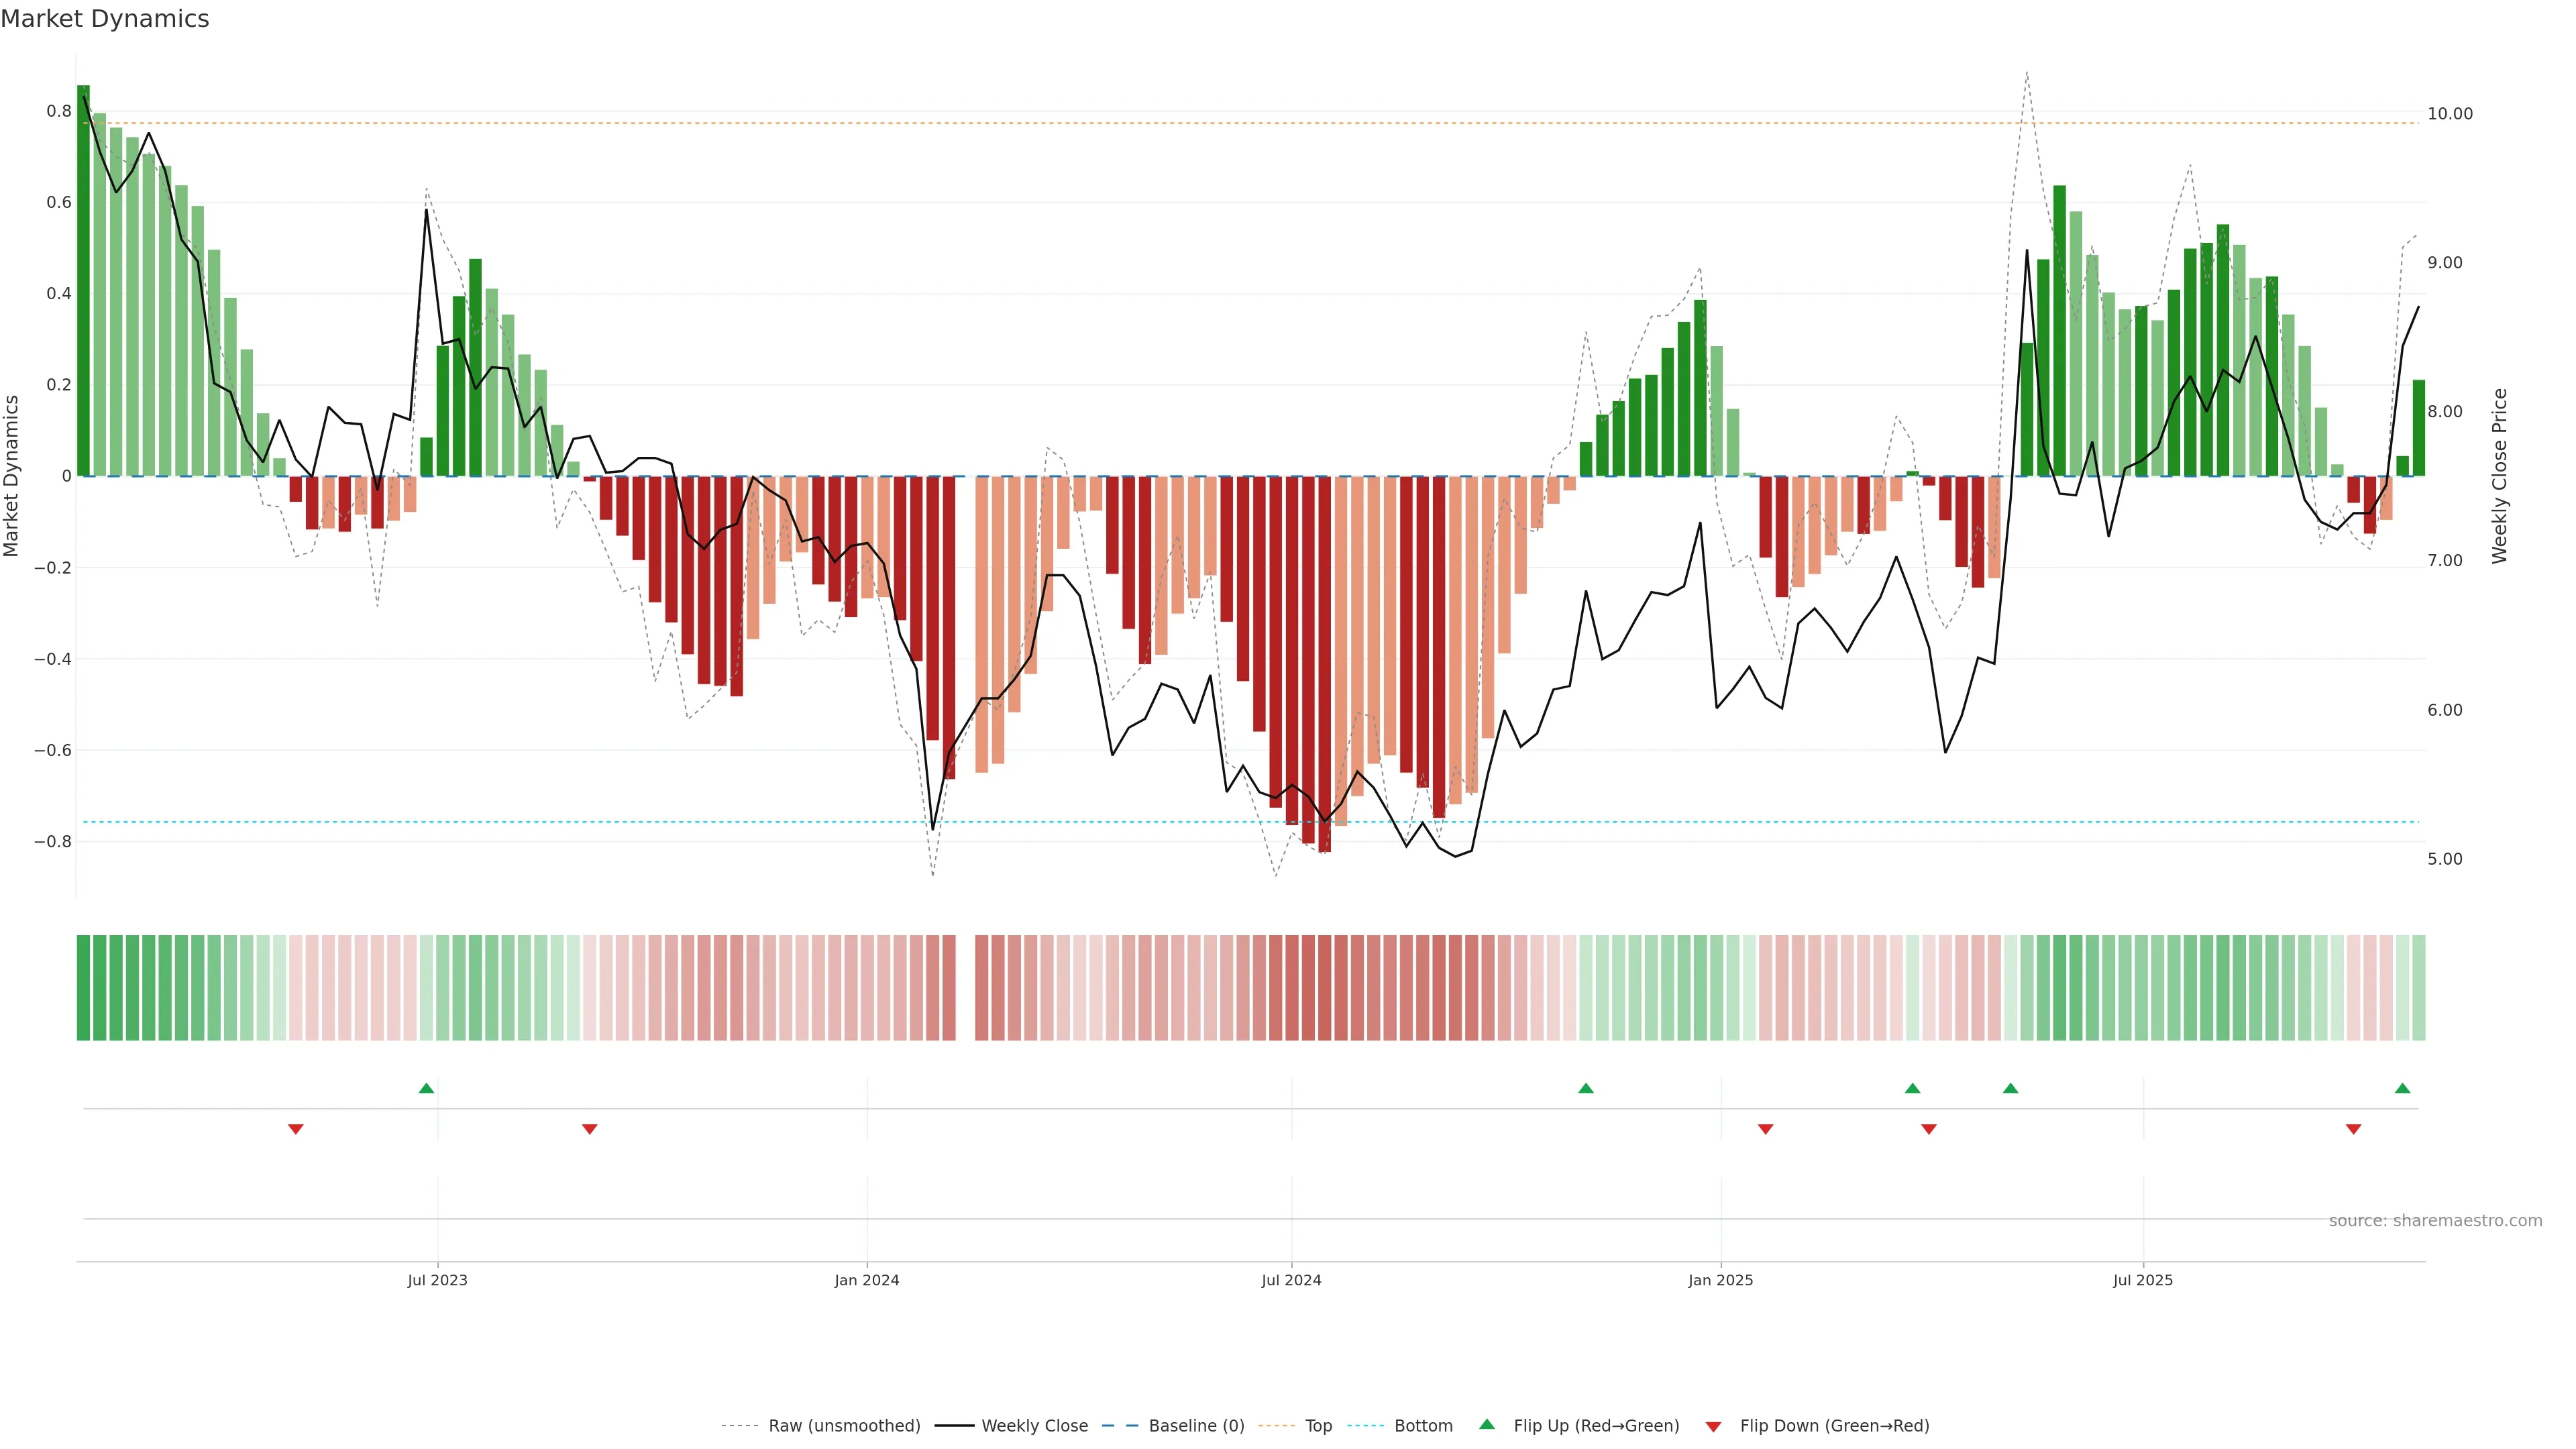Click the flip-up marker near late 2024
The height and width of the screenshot is (1449, 2576).
[1585, 1088]
